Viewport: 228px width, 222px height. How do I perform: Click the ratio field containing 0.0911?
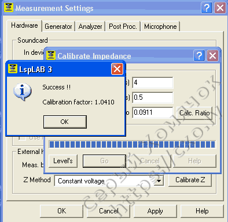pyautogui.click(x=153, y=112)
